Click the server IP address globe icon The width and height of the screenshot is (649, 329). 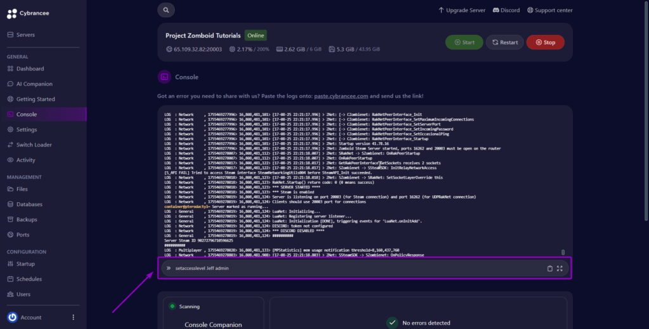point(169,49)
